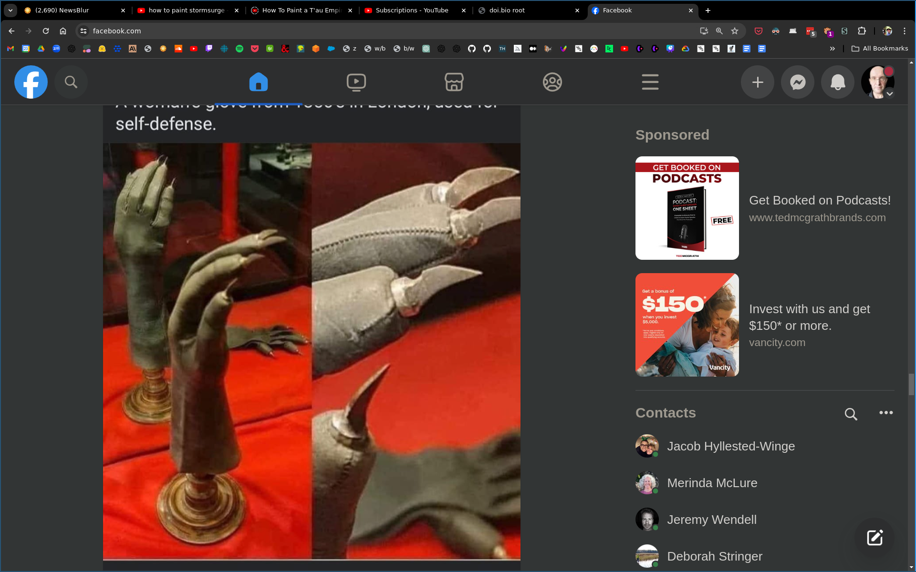Close the Facebook browser tab

coord(690,10)
